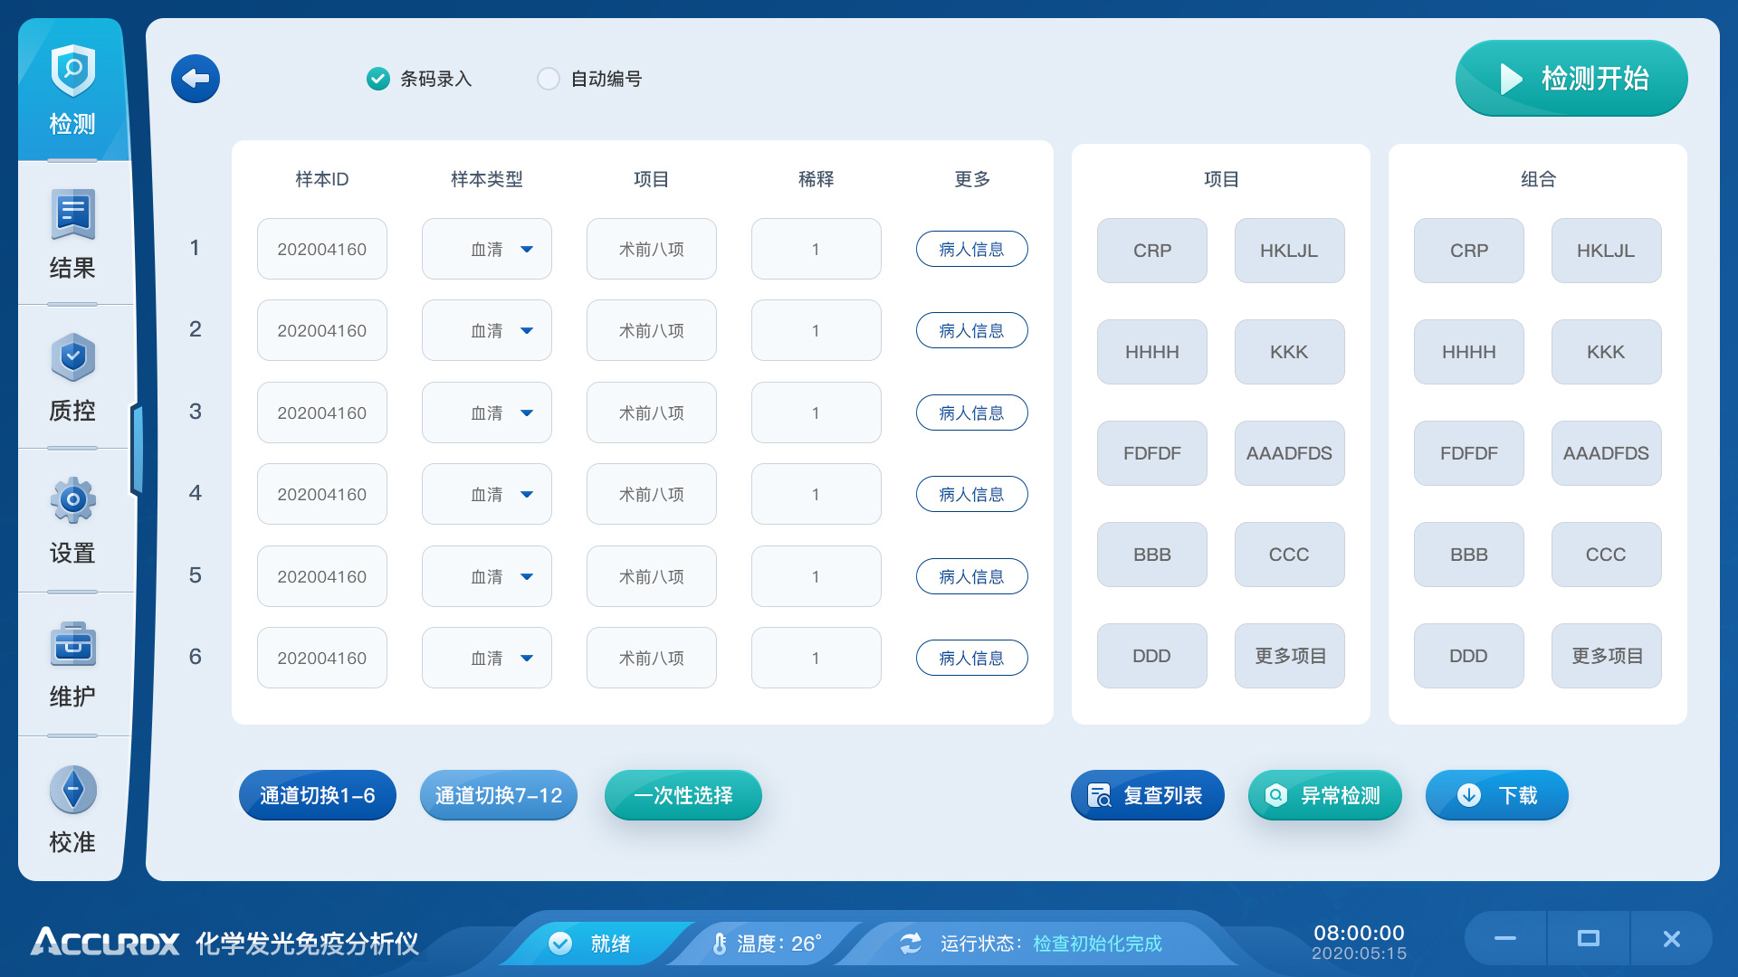Enable 条码录入 barcode entry mode
This screenshot has height=977, width=1738.
377,79
